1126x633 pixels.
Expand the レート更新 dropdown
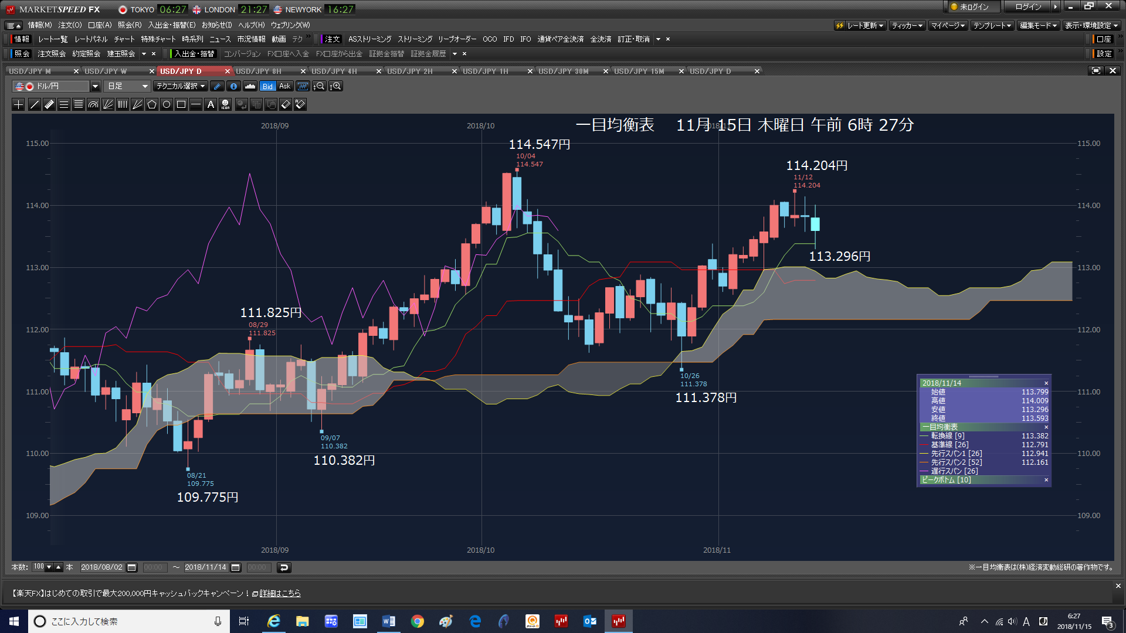pyautogui.click(x=860, y=26)
